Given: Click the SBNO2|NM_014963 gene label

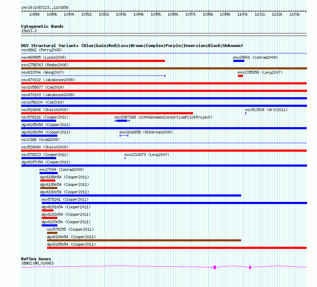Looking at the screenshot, I should coord(38,263).
